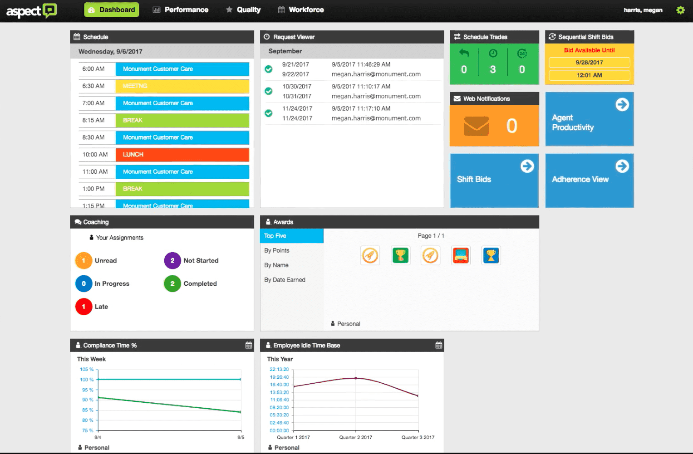This screenshot has height=454, width=693.
Task: Click green checkmark for 9/21/2017 request
Action: (269, 69)
